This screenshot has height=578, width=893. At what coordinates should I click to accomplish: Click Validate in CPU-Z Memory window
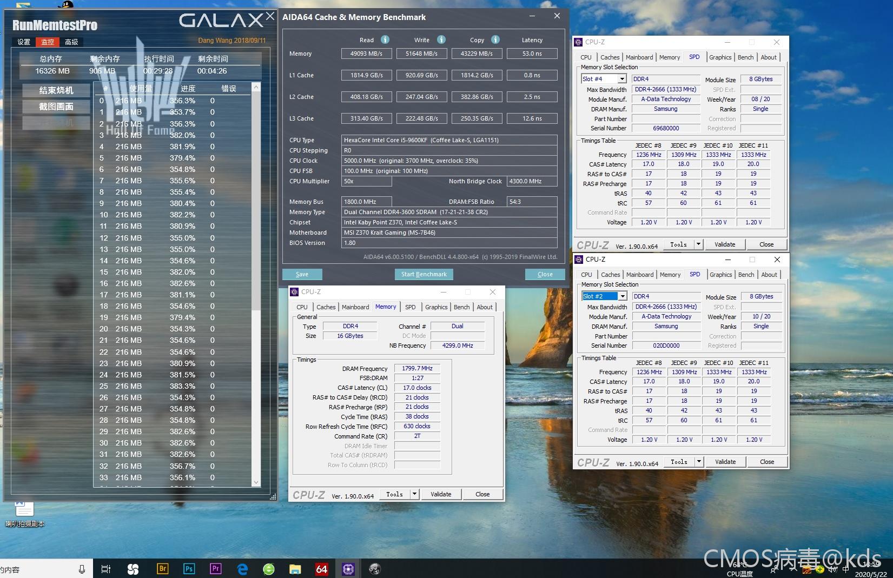[x=441, y=494]
